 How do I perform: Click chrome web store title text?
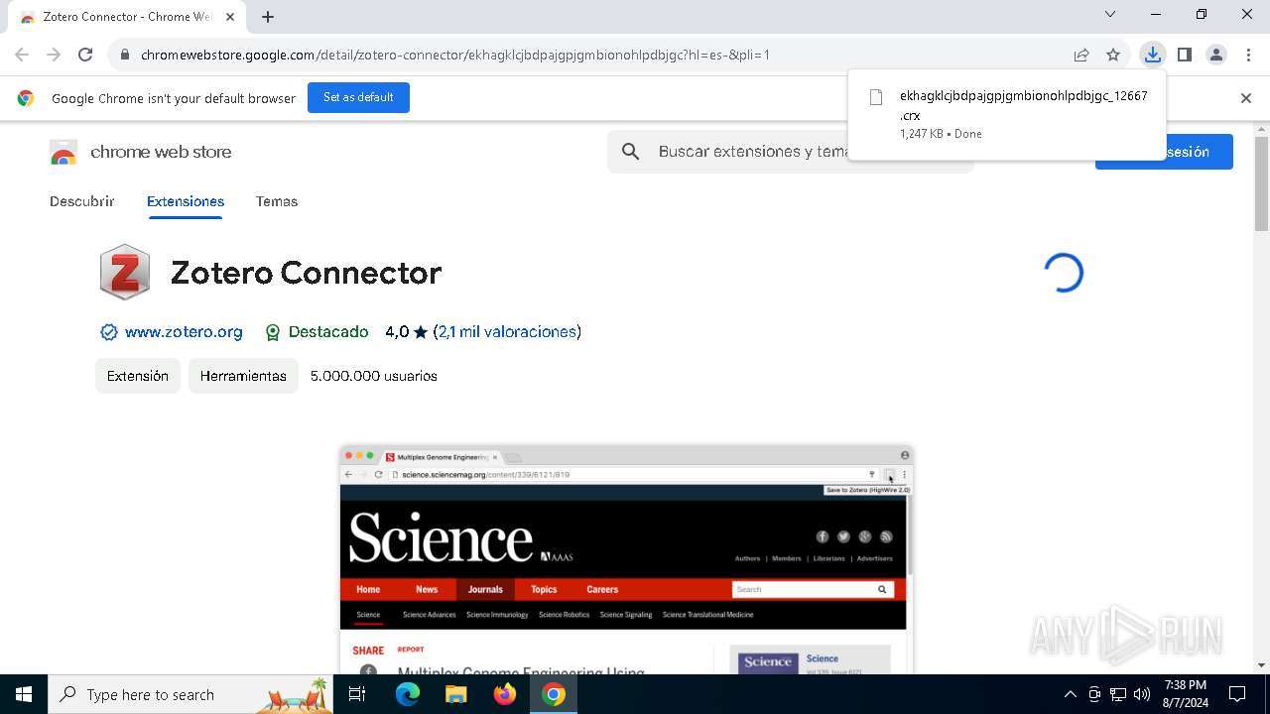(161, 152)
